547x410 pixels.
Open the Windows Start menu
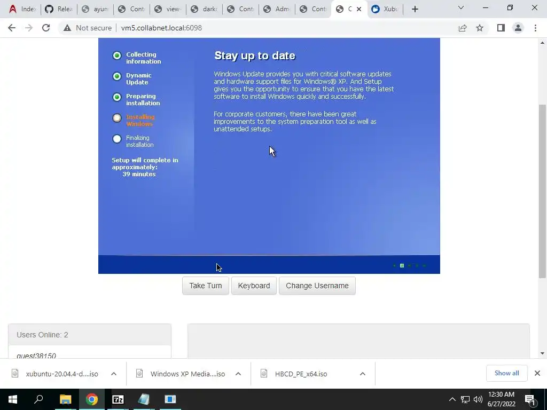coord(13,399)
